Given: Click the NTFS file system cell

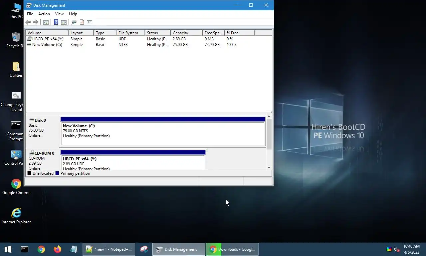Looking at the screenshot, I should (123, 45).
